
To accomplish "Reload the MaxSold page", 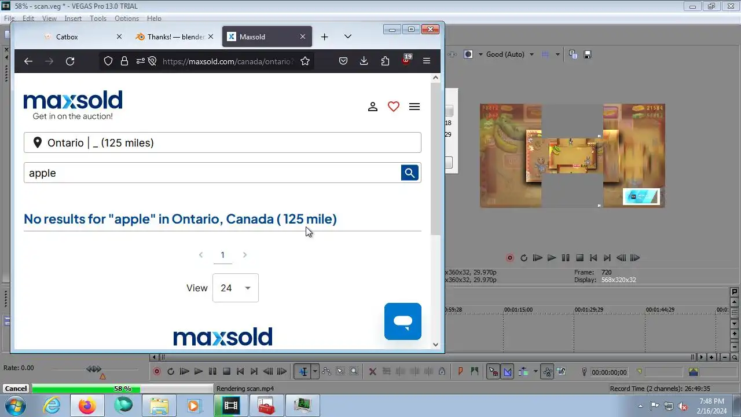I will click(x=70, y=61).
